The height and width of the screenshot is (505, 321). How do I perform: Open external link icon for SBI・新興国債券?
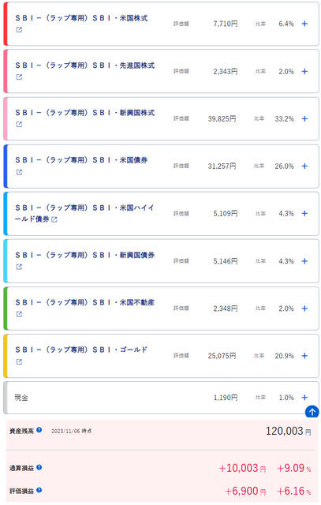[19, 267]
